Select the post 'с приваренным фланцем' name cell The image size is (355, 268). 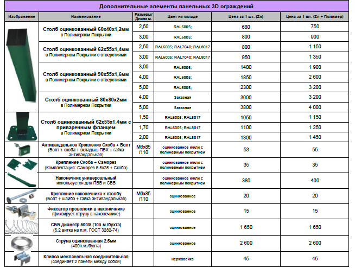point(86,127)
